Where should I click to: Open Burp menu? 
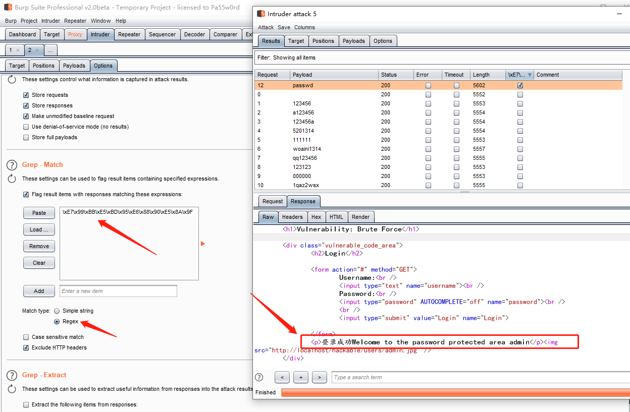click(11, 21)
